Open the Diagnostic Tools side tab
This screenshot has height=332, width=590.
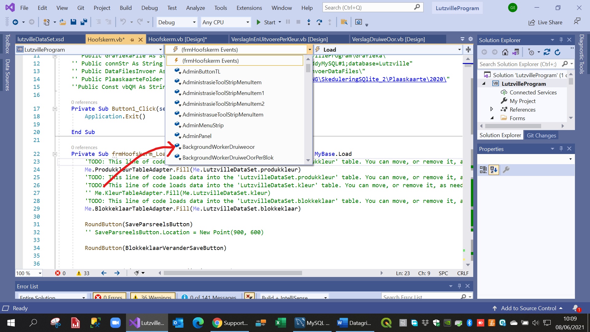click(582, 54)
